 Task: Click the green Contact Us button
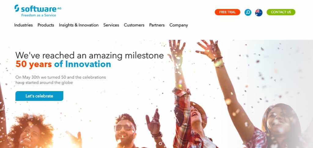point(281,12)
